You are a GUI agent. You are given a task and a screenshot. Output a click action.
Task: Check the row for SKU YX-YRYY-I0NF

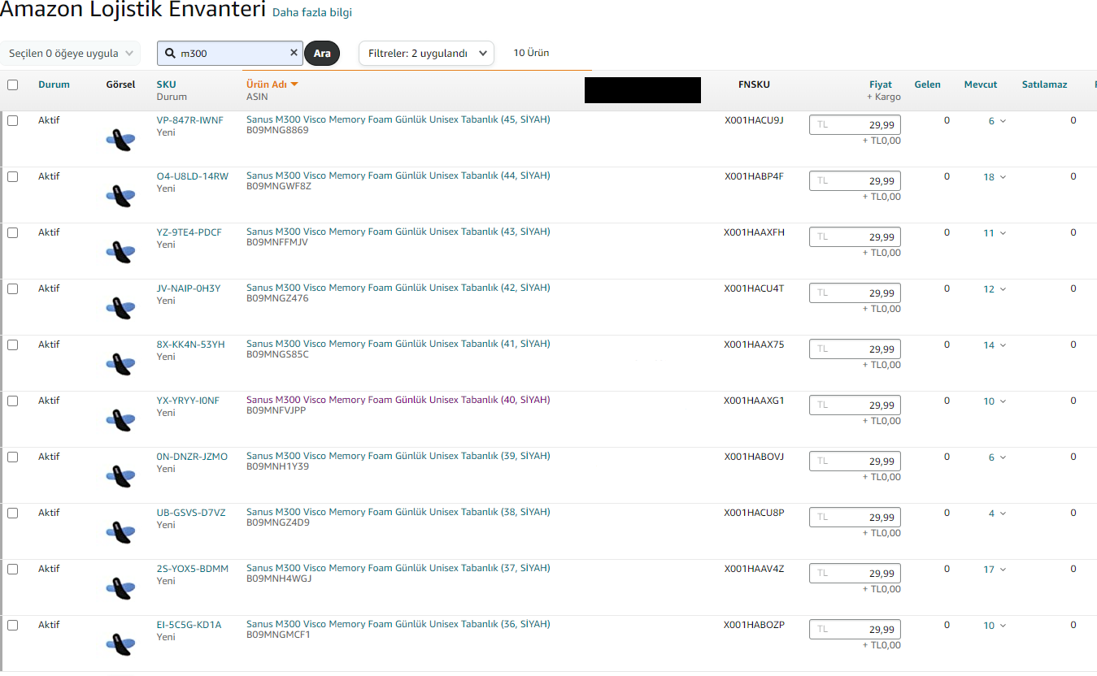[x=12, y=401]
